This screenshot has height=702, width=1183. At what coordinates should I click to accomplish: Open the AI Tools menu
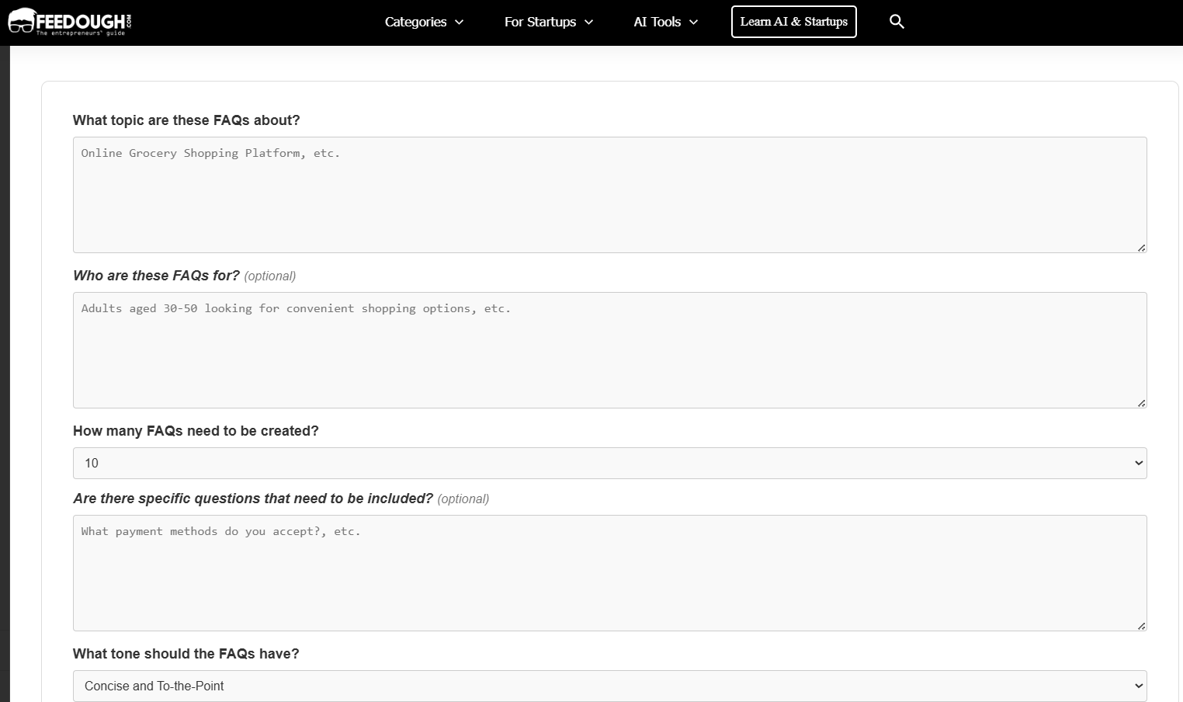click(x=665, y=22)
